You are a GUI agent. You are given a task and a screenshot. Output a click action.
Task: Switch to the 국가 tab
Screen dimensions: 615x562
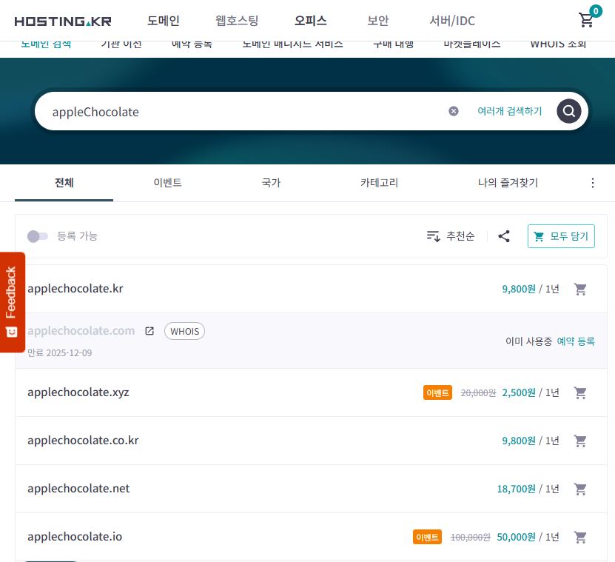click(x=271, y=182)
